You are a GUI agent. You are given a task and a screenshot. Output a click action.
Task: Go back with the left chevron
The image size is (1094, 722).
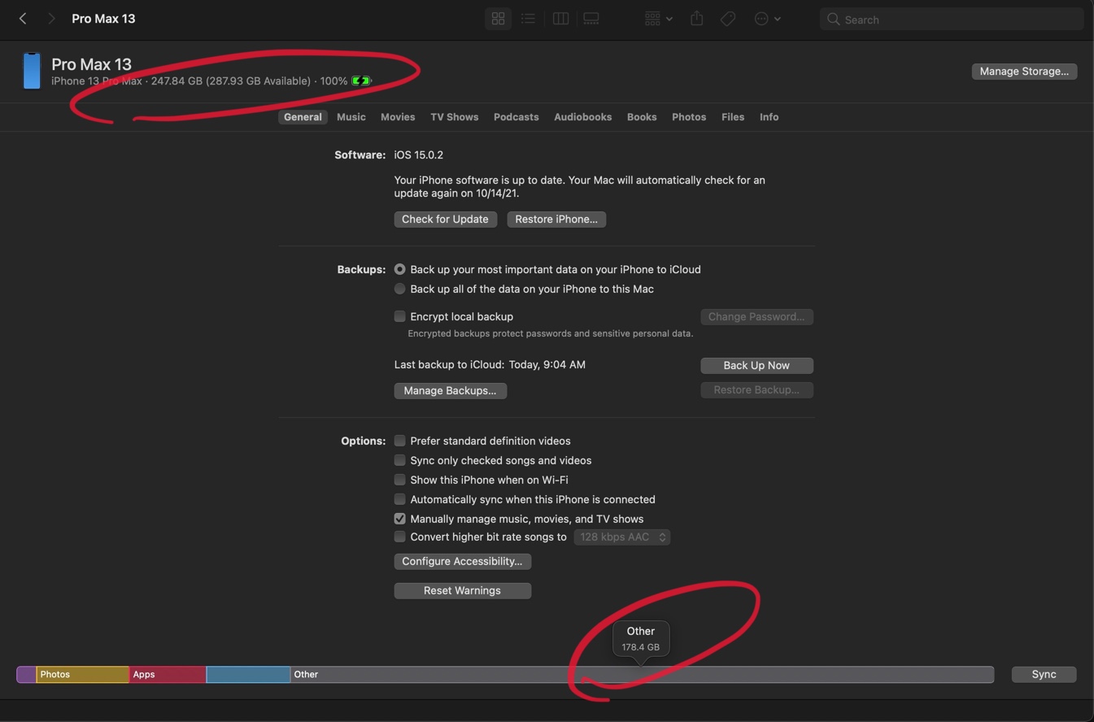(x=23, y=19)
